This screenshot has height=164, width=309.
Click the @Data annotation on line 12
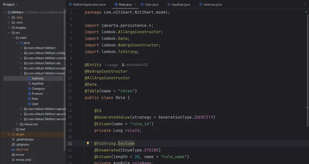click(90, 84)
